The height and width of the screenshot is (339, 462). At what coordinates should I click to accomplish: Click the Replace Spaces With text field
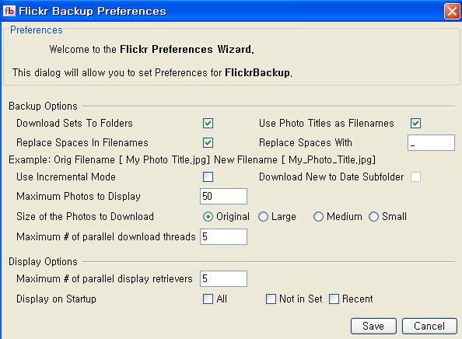(431, 143)
